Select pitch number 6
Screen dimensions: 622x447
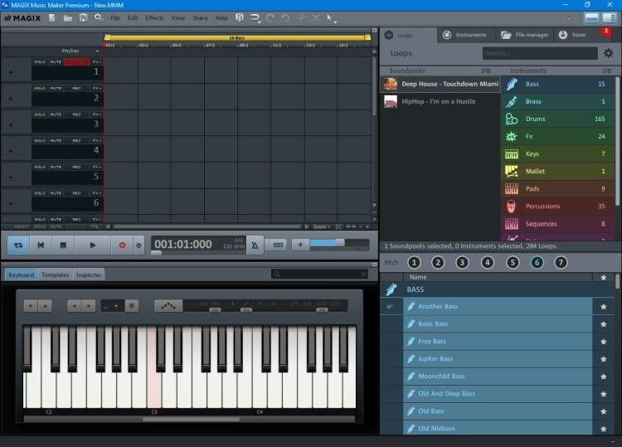point(537,263)
